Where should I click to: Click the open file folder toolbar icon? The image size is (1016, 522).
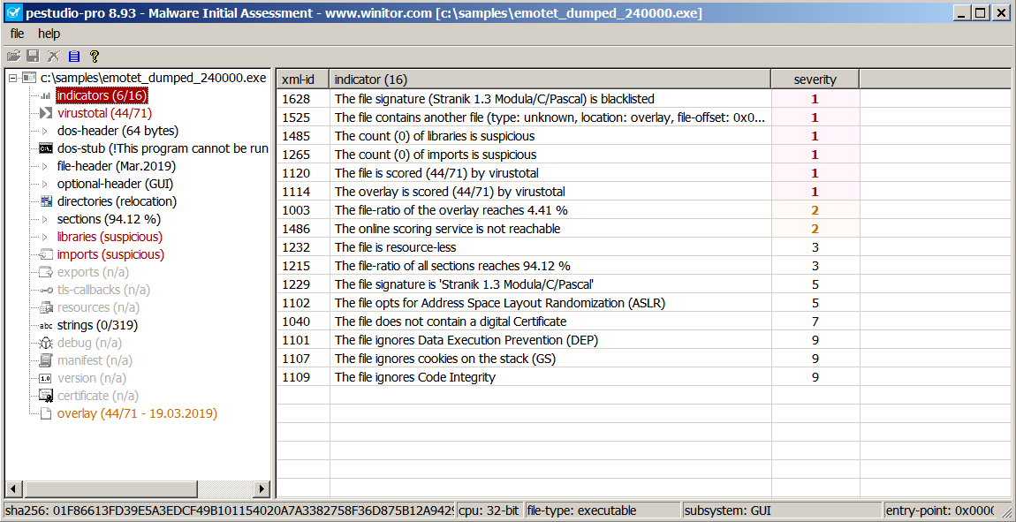tap(13, 57)
